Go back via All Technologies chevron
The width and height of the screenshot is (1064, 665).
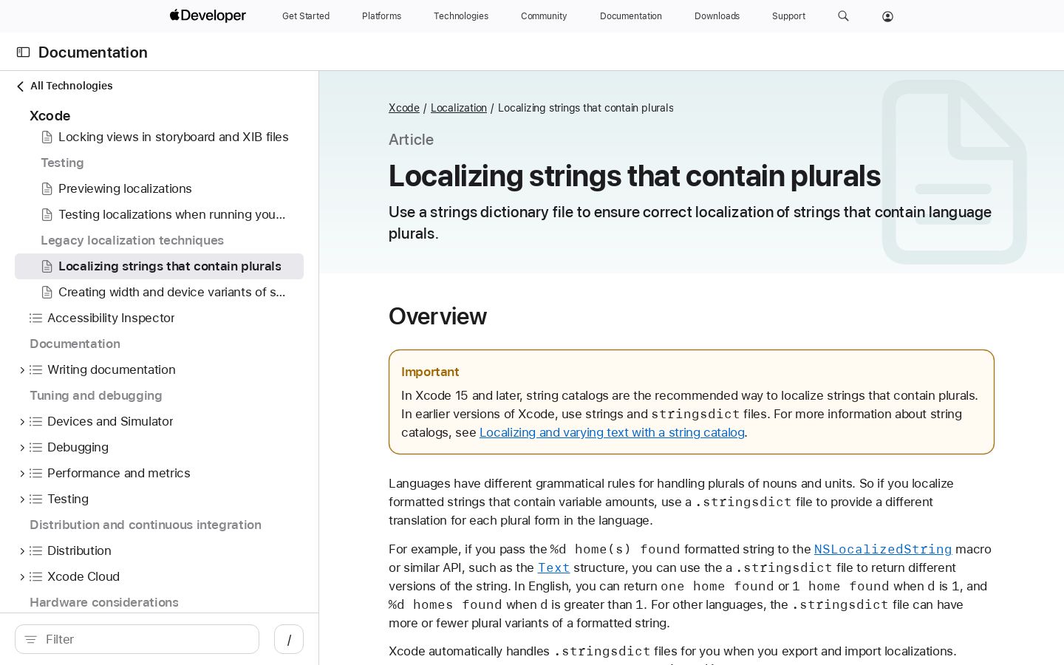20,86
